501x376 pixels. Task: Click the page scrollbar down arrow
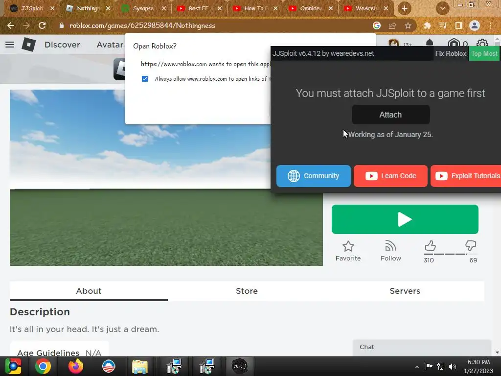point(497,352)
